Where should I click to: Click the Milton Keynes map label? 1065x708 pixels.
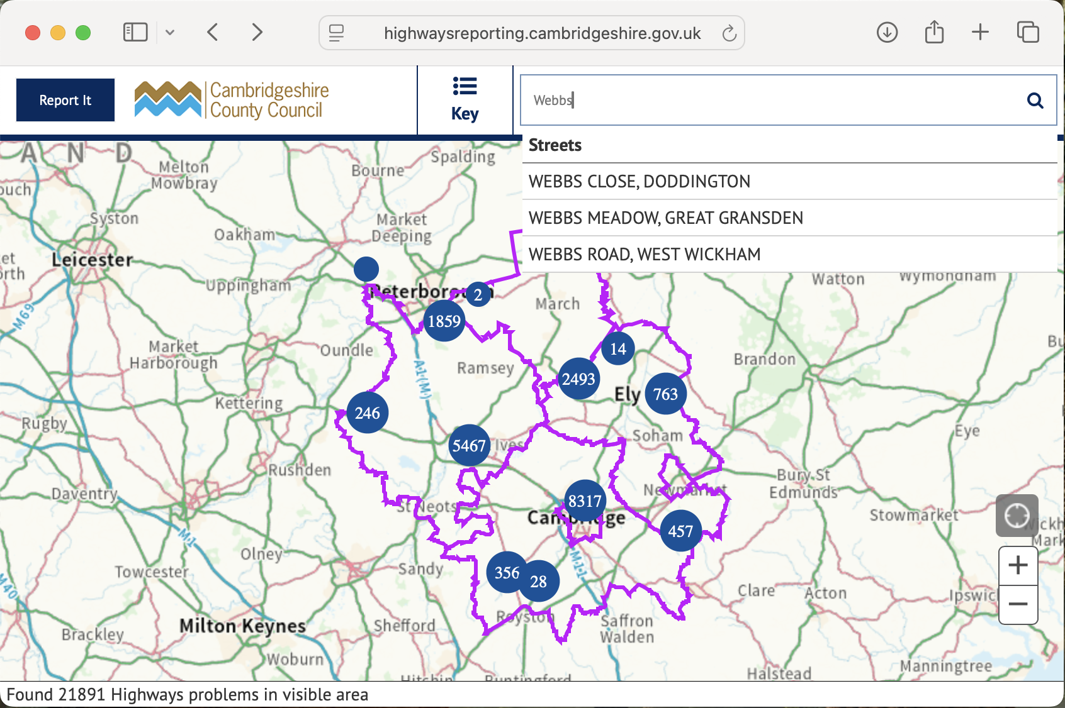tap(242, 626)
